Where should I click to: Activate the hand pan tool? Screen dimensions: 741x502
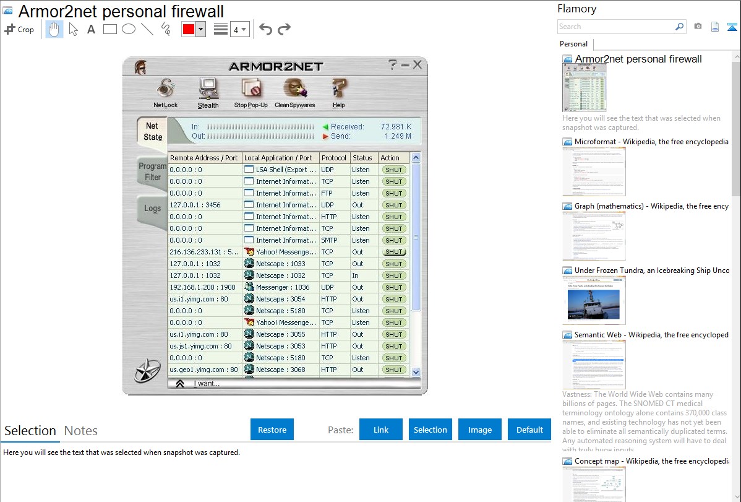(x=54, y=29)
